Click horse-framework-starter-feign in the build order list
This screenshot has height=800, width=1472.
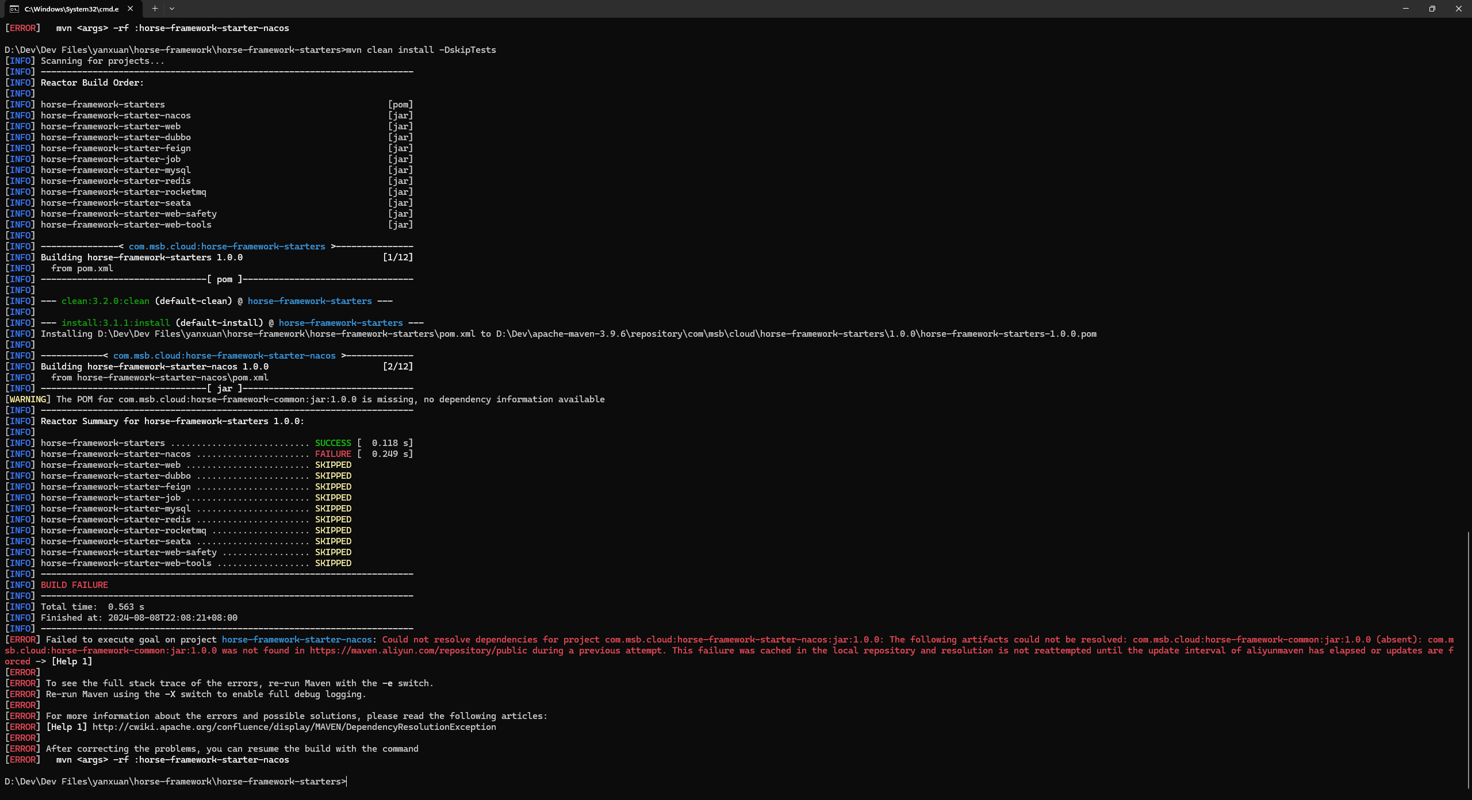pyautogui.click(x=116, y=148)
